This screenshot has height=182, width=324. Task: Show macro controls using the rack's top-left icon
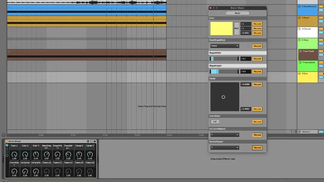[7, 146]
